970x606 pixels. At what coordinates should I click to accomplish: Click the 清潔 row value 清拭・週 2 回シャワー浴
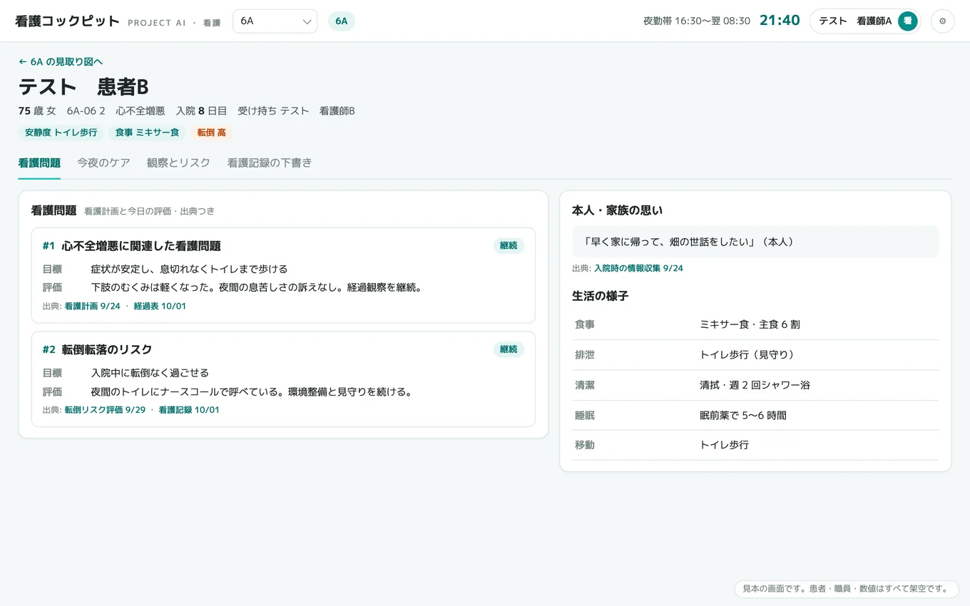(x=755, y=386)
